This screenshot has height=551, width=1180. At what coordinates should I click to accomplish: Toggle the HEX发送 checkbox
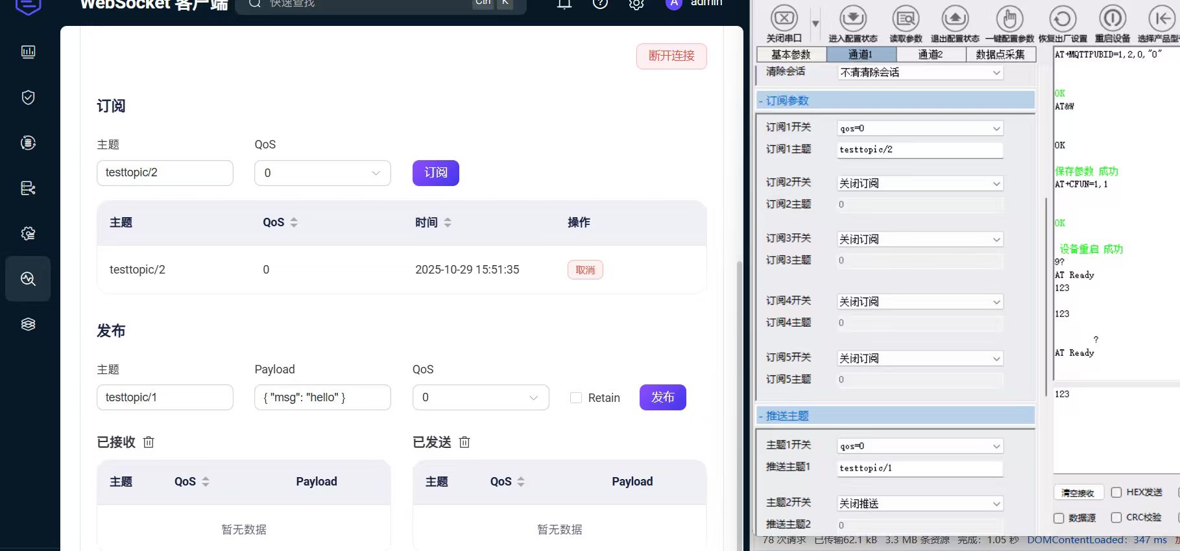(x=1116, y=493)
